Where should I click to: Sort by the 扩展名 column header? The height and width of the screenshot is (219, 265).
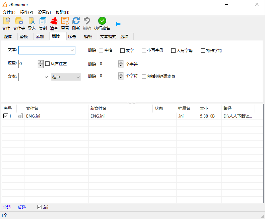tap(187, 108)
